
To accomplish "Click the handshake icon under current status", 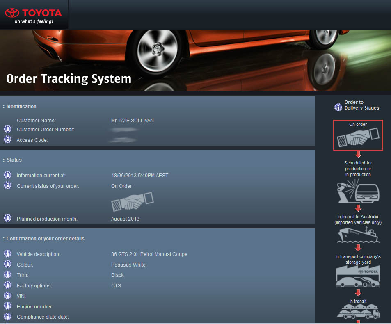I will click(132, 201).
